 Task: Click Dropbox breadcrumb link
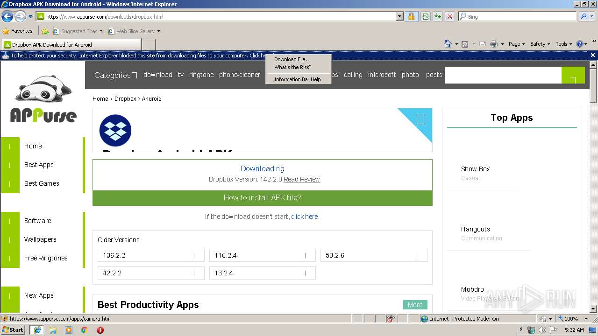click(x=125, y=99)
